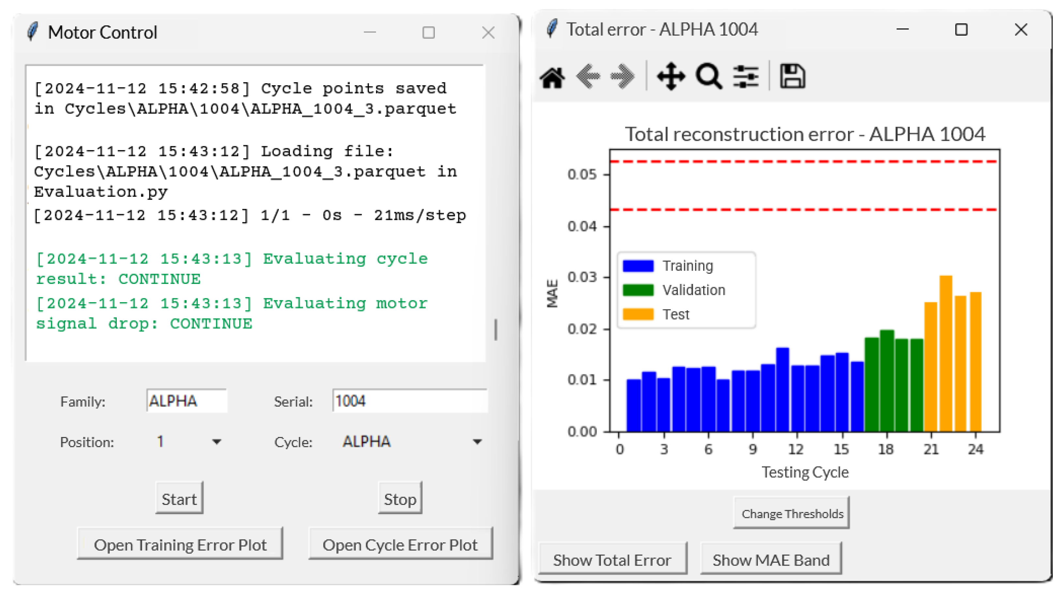Click the Motor Control feather window icon
This screenshot has height=592, width=1059.
[x=33, y=32]
